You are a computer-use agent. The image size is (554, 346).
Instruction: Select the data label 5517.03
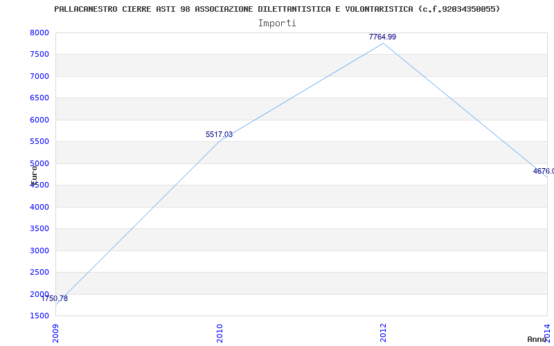tap(219, 134)
